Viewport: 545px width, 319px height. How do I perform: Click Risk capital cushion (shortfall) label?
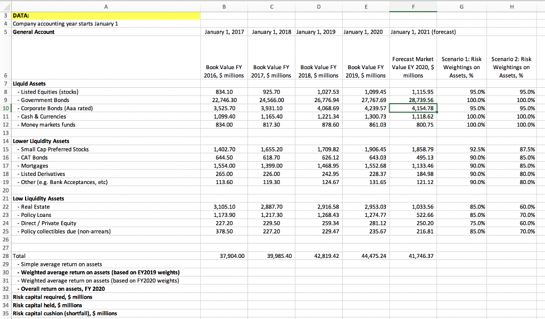[65, 314]
